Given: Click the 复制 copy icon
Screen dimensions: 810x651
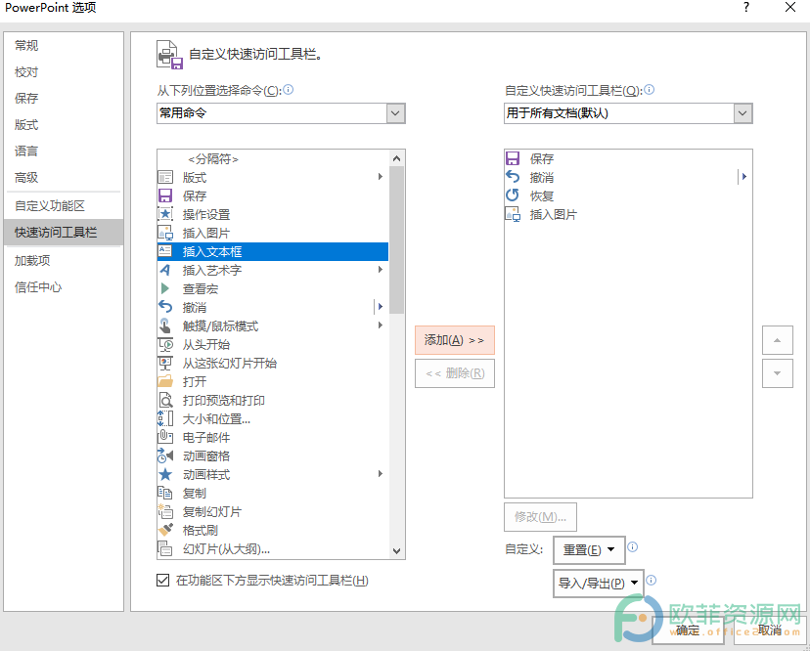Looking at the screenshot, I should 165,493.
